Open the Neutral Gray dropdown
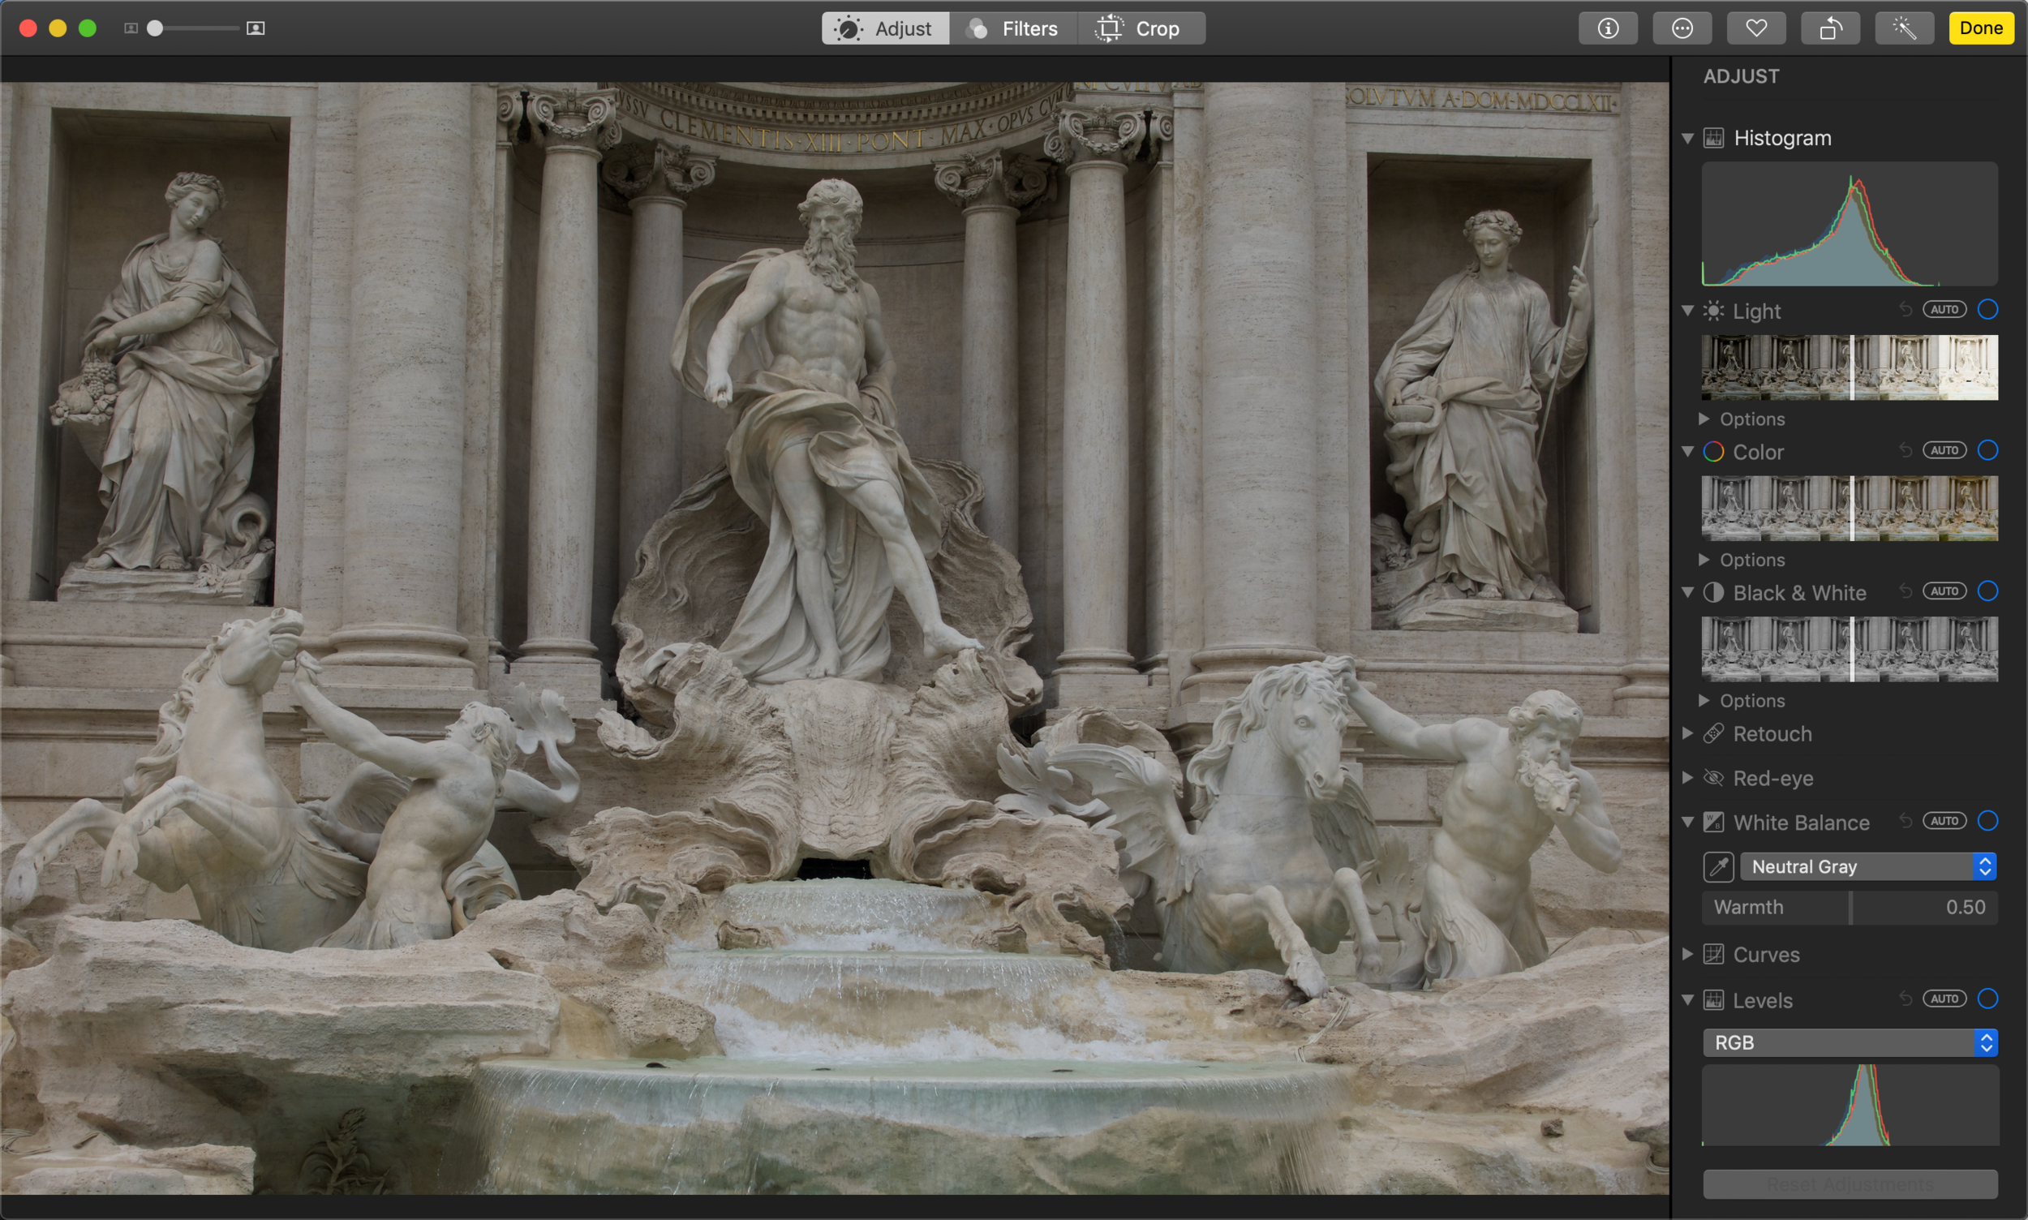Screen dimensions: 2028x1220 (1868, 866)
